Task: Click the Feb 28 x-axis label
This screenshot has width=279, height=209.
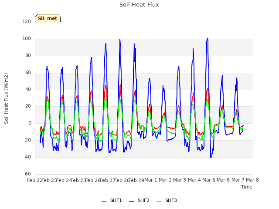Action: click(122, 180)
